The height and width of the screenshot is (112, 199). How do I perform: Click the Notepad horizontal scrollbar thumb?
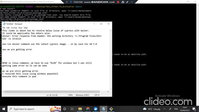[x=52, y=92]
